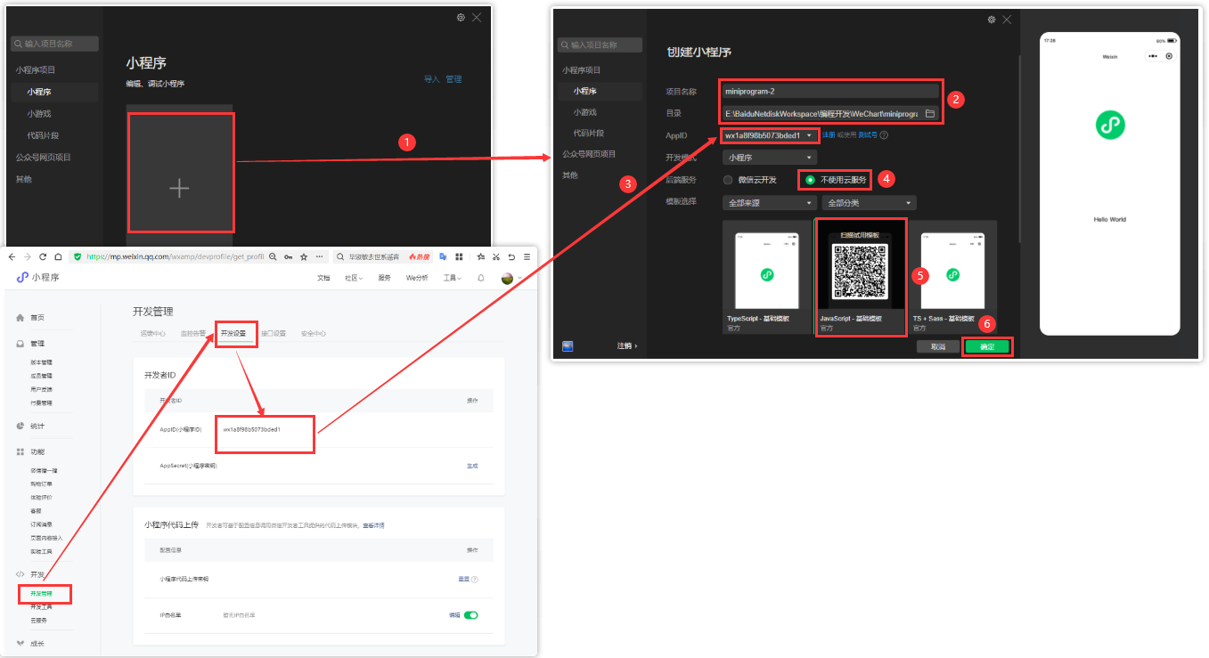The width and height of the screenshot is (1209, 658).
Task: Expand the avatar dropdown arrow on the web page
Action: tap(519, 279)
